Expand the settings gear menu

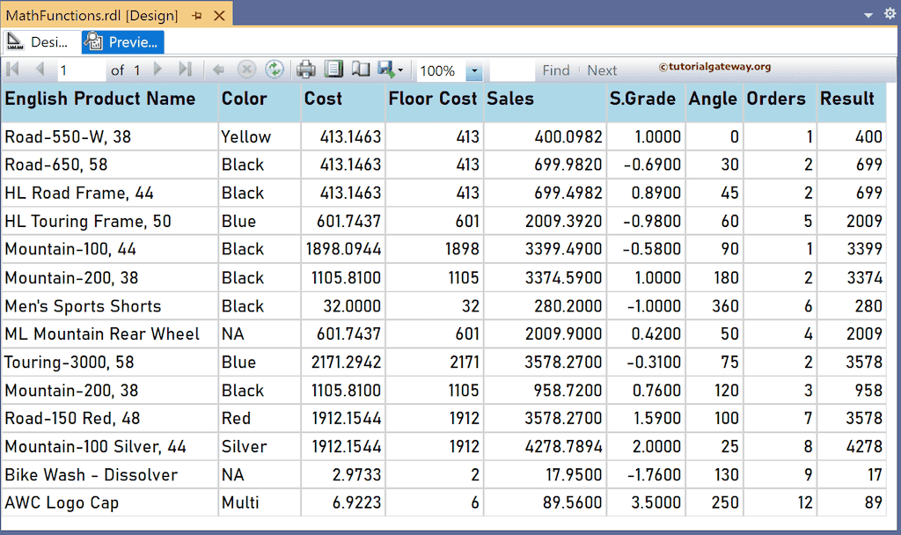(889, 13)
